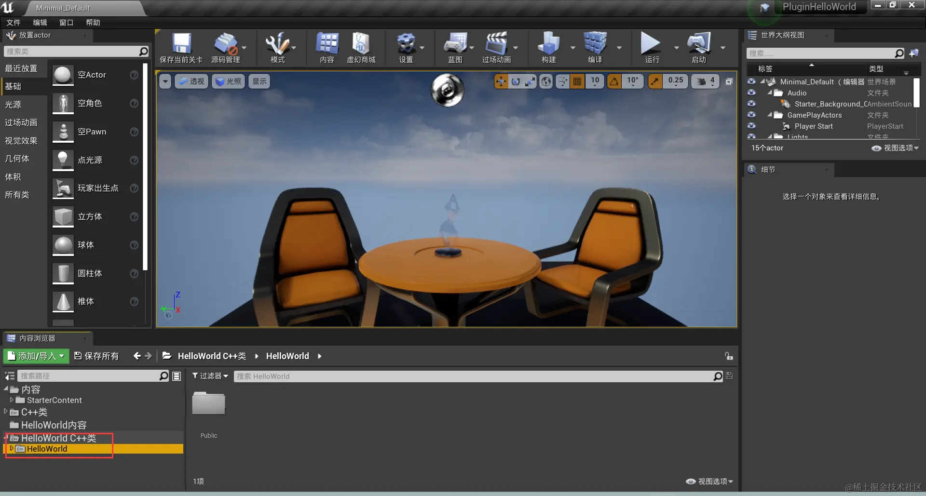Maximize or restore the viewport

tap(729, 81)
